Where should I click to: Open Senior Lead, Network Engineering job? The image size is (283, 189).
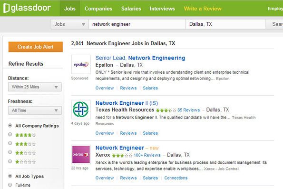(140, 58)
